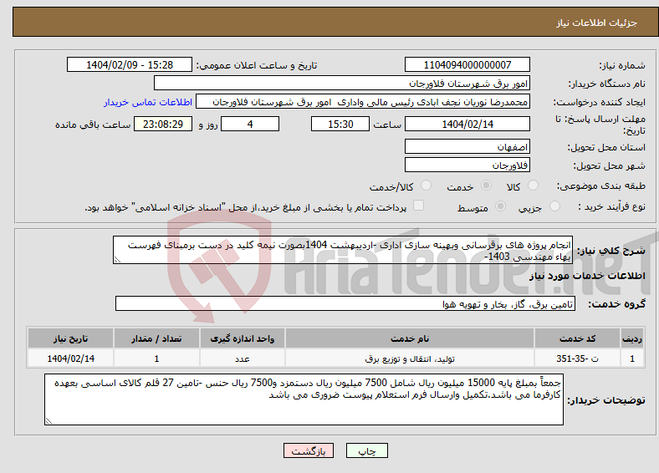Click the بازگشت (back) button
Viewport: 659px width, 473px height.
[309, 450]
